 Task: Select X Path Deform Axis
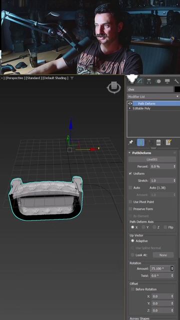click(132, 227)
